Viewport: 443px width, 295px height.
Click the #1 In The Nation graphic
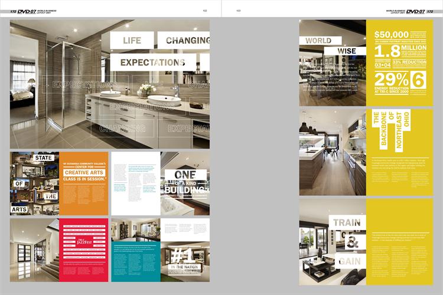[x=184, y=257]
